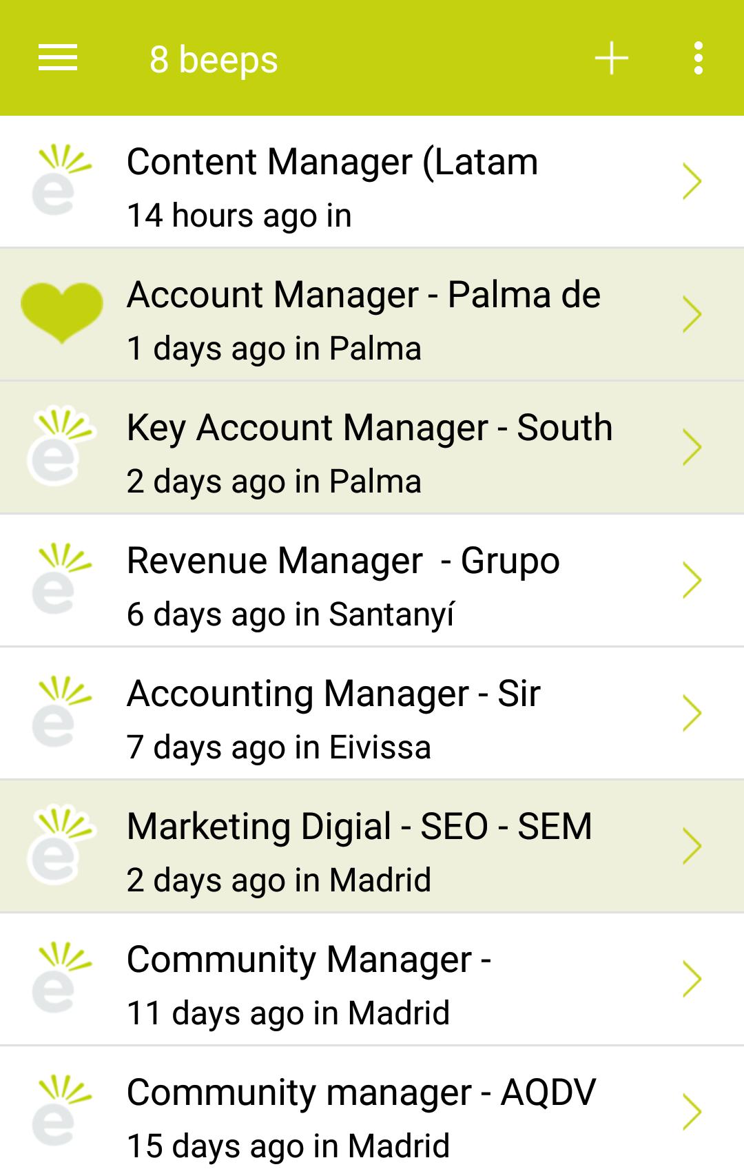The height and width of the screenshot is (1169, 744).
Task: Expand the Revenue Manager row chevron
Action: [692, 580]
